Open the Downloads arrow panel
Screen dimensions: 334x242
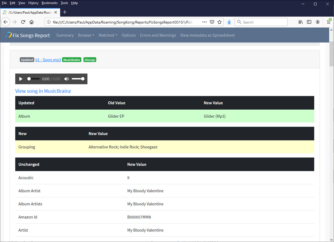click(x=229, y=22)
